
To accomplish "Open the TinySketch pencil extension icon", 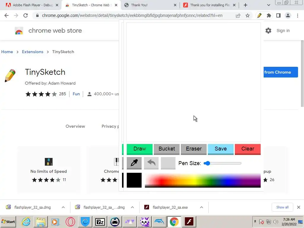I will [x=259, y=15].
